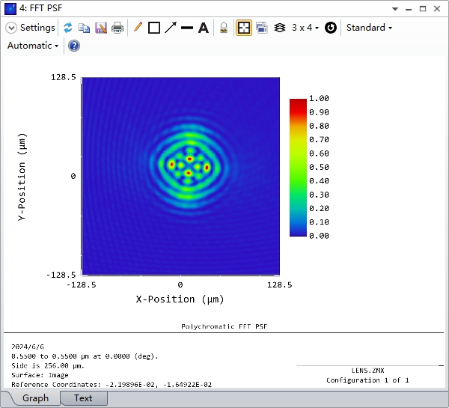
Task: Toggle the active cursor crosshair button
Action: pos(244,28)
